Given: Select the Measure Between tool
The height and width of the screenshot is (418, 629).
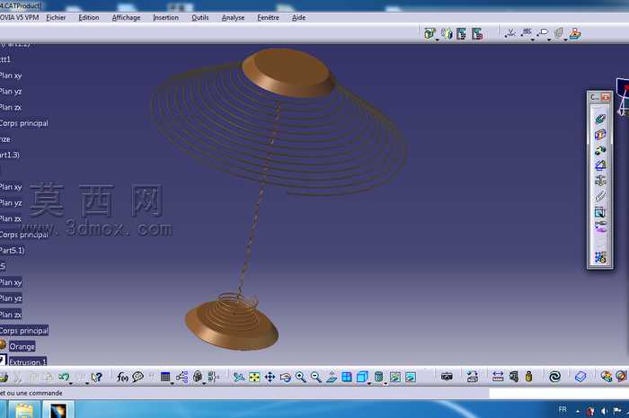Looking at the screenshot, I should pyautogui.click(x=498, y=377).
